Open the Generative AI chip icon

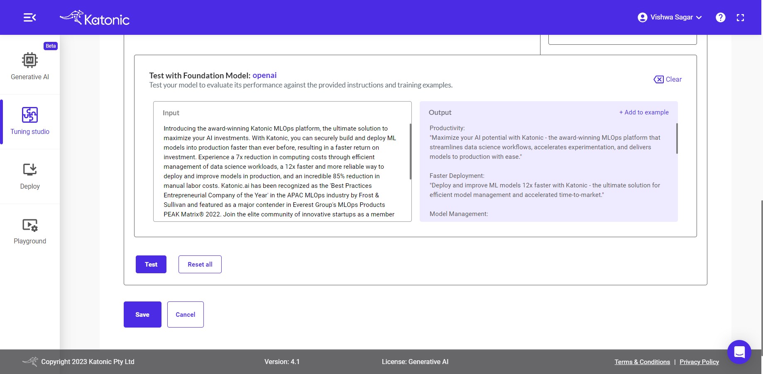[30, 60]
